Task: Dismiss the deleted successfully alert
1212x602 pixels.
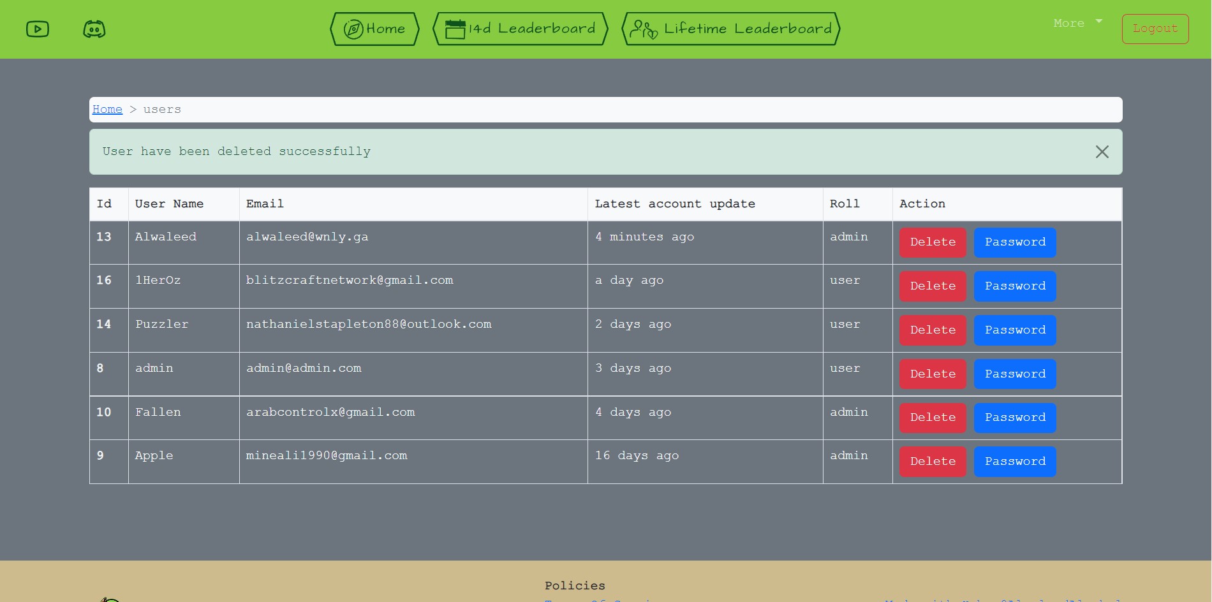Action: (1102, 152)
